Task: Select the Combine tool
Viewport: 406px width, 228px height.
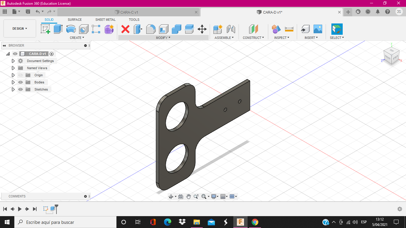Action: [177, 29]
